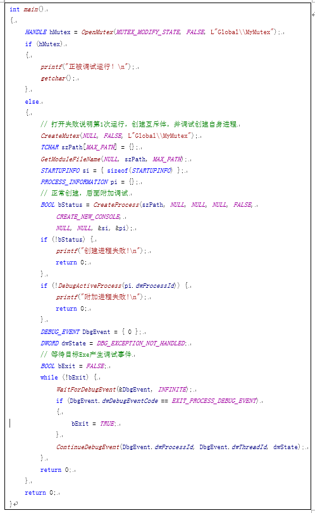Click the EXIT_PROCESS_DEBUG_EVENT constant

tap(215, 401)
